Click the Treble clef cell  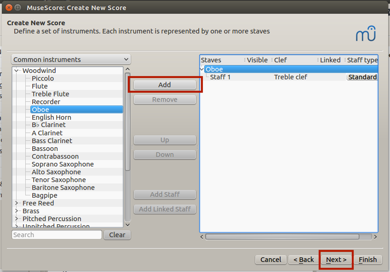coord(291,77)
